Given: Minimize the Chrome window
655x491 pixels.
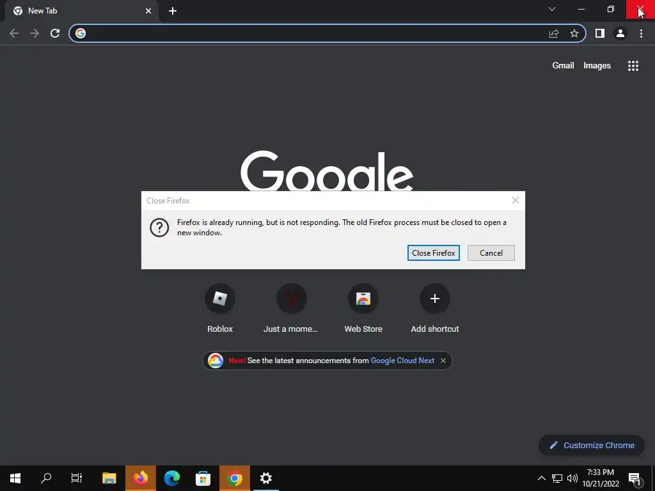Looking at the screenshot, I should click(x=581, y=9).
